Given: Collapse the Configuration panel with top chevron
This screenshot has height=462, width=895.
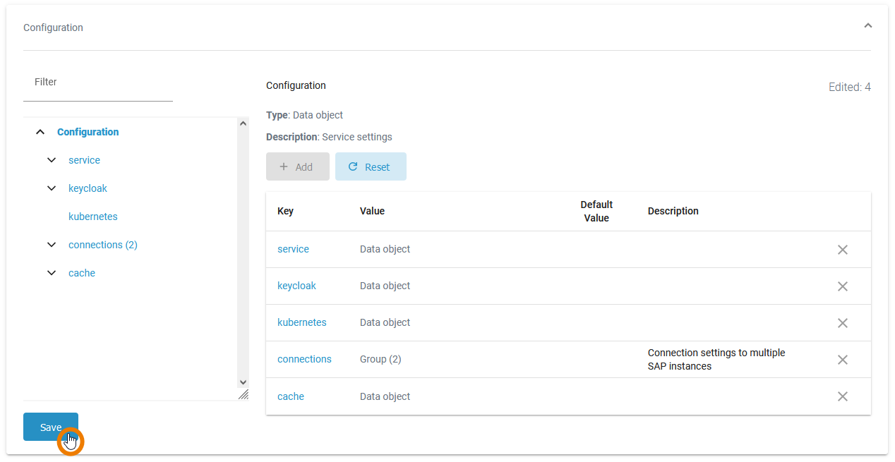Looking at the screenshot, I should click(867, 26).
